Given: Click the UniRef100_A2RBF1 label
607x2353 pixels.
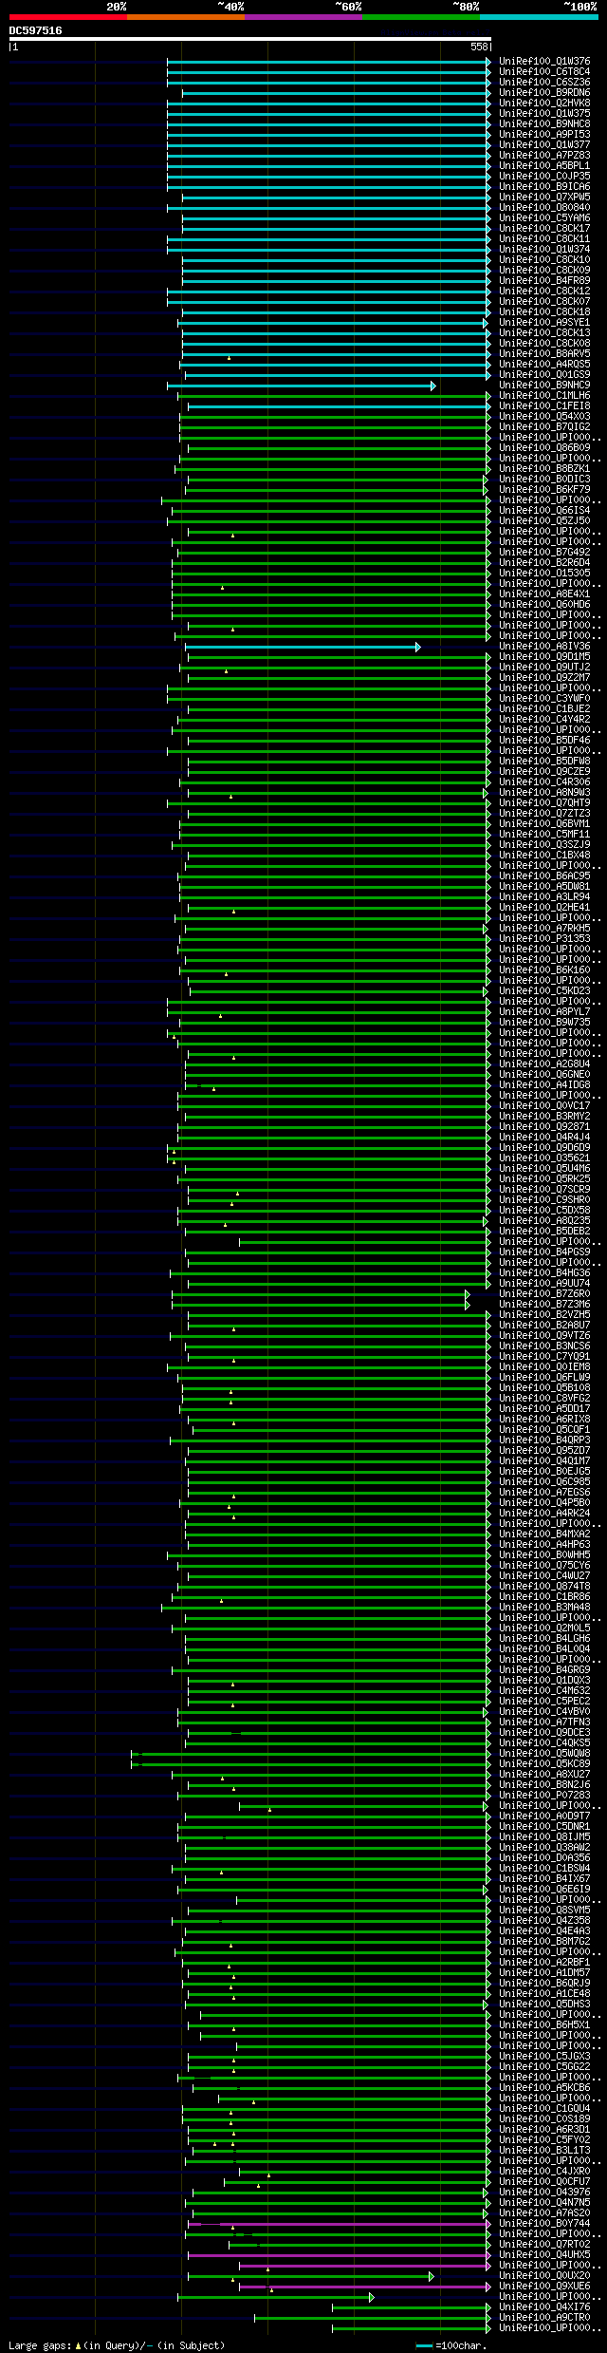Looking at the screenshot, I should point(544,1962).
